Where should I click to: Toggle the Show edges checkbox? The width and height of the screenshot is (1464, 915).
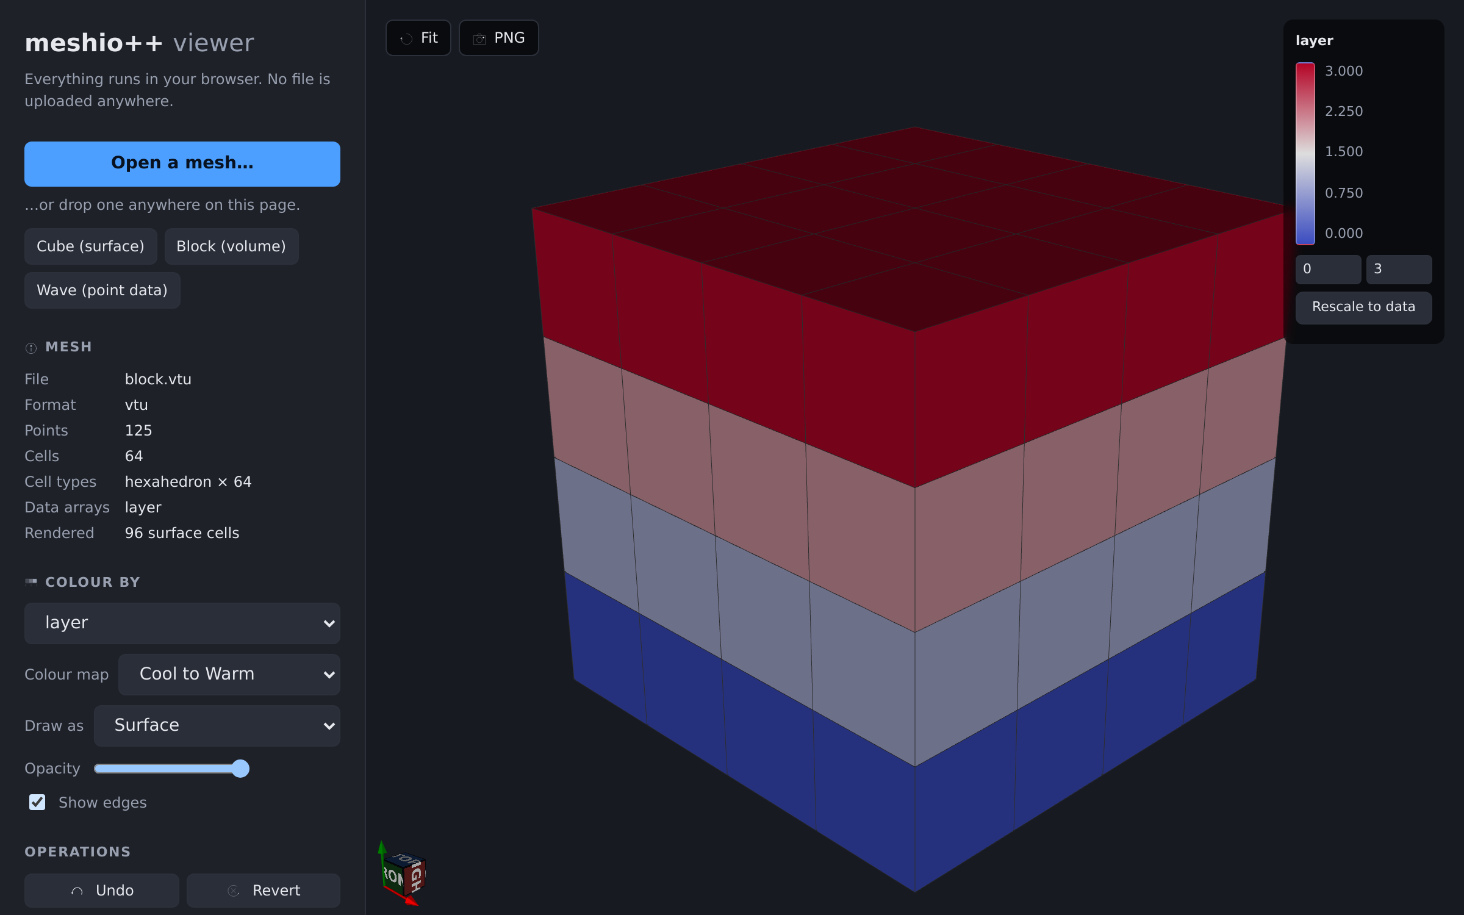(x=37, y=802)
